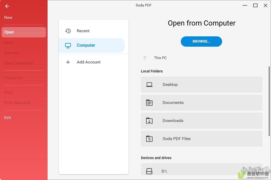This screenshot has height=180, width=271.
Task: Click the BROWSE... button
Action: pos(201,41)
